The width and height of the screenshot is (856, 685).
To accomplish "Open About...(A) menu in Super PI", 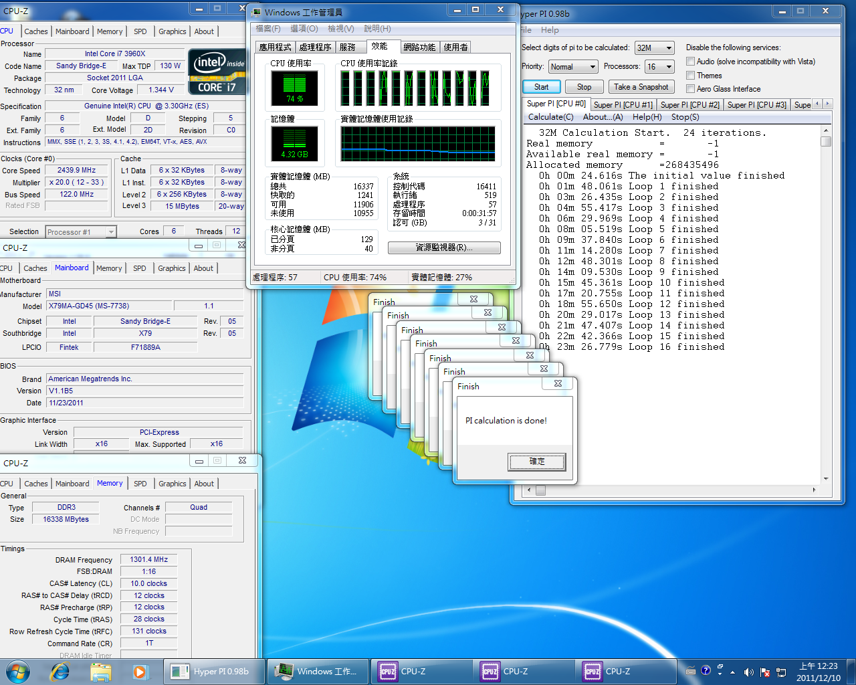I will (603, 117).
